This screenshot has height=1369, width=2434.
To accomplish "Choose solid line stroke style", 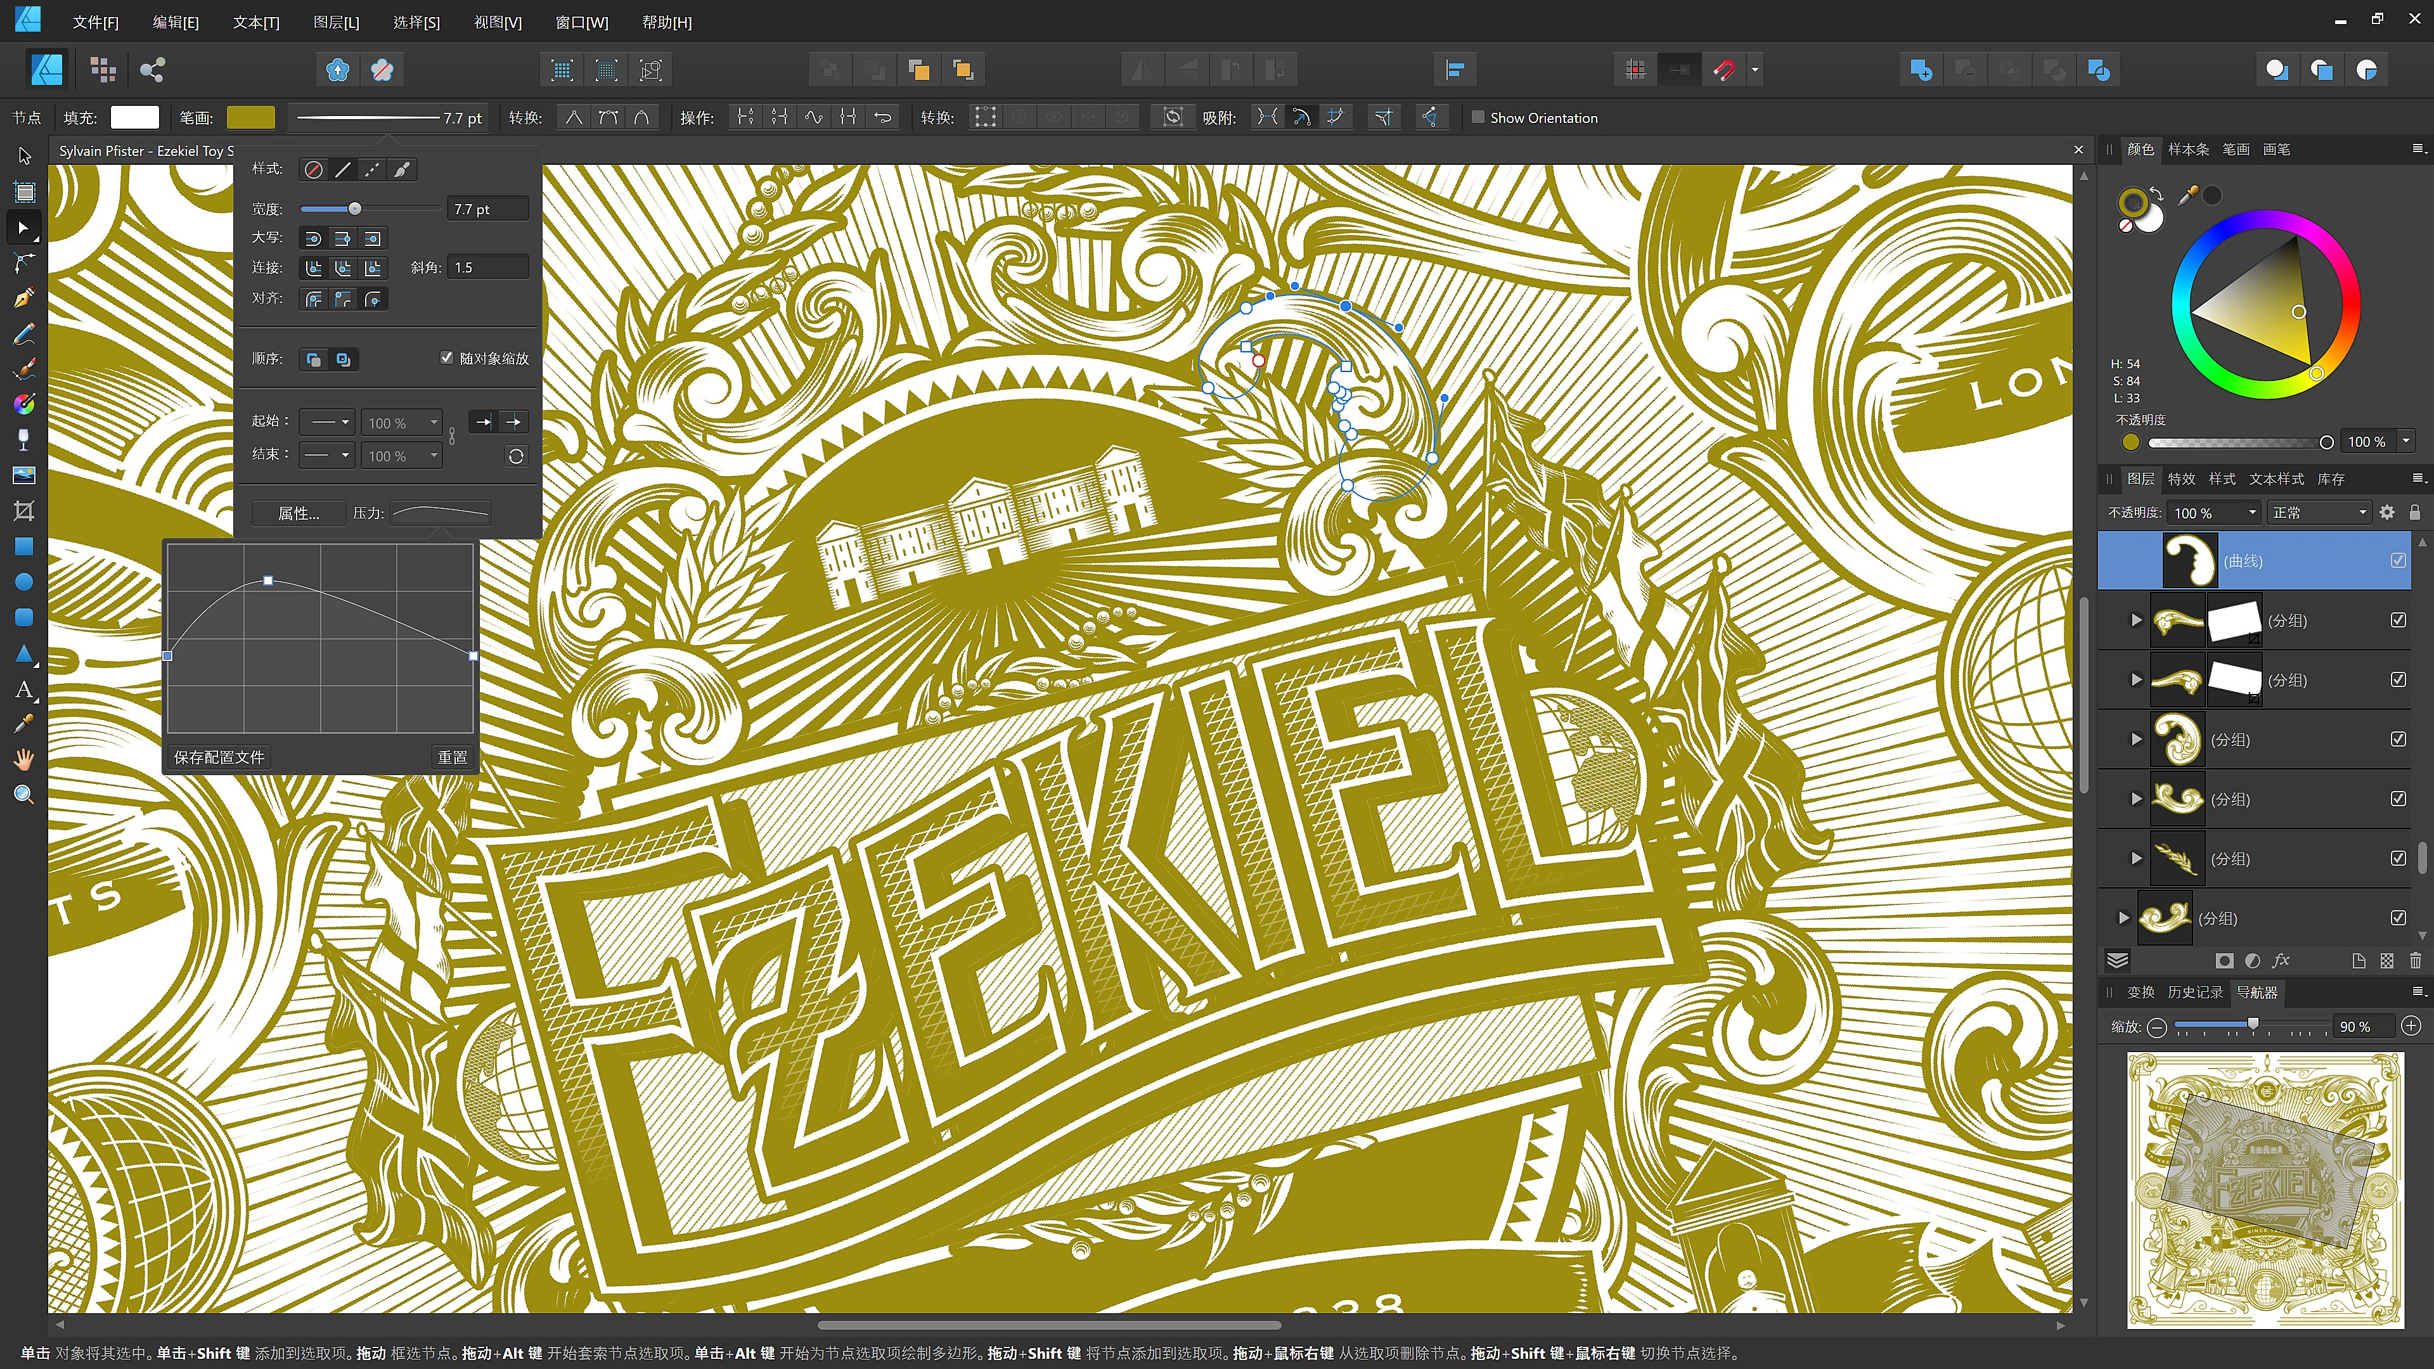I will click(x=343, y=169).
